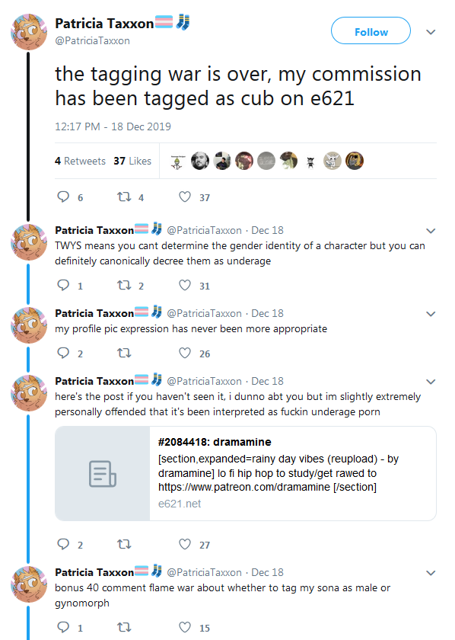
Task: Open the @PatriciaTaxxon handle in the main tweet
Action: tap(93, 41)
